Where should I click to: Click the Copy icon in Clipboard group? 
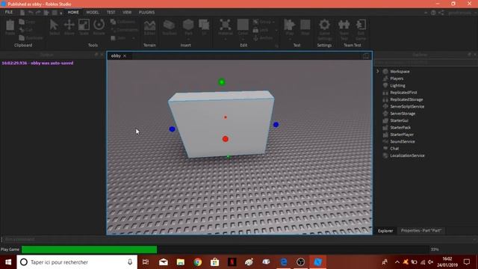(22, 22)
